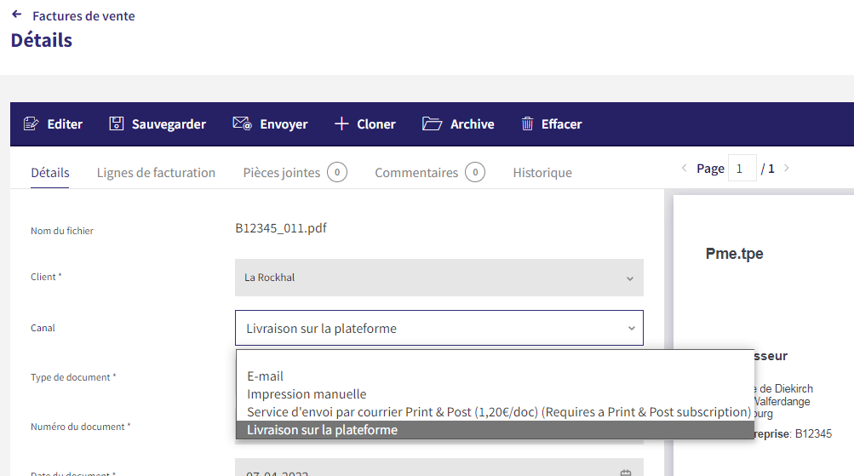
Task: Click the B12345 company number in preview
Action: pos(813,434)
